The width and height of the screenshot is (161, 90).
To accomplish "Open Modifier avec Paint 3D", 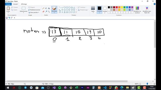I will (147, 10).
